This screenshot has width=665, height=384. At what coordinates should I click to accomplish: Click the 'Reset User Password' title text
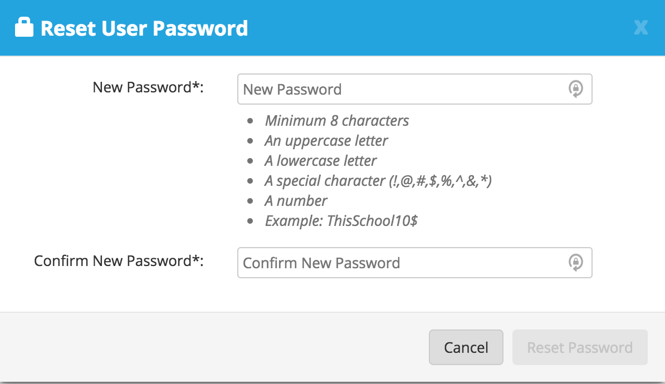click(x=144, y=28)
